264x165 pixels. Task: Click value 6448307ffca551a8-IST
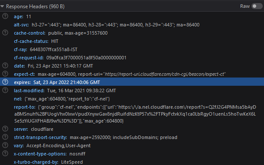(x=54, y=49)
